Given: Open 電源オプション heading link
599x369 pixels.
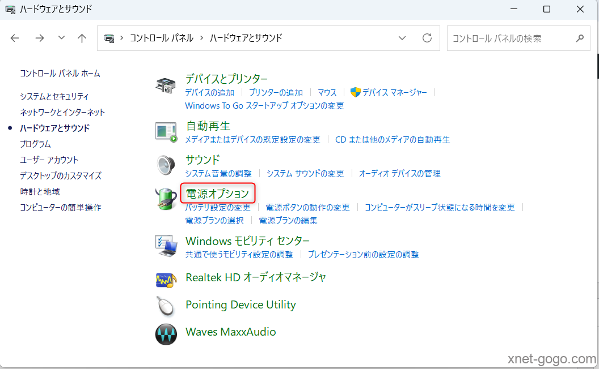Looking at the screenshot, I should point(217,194).
